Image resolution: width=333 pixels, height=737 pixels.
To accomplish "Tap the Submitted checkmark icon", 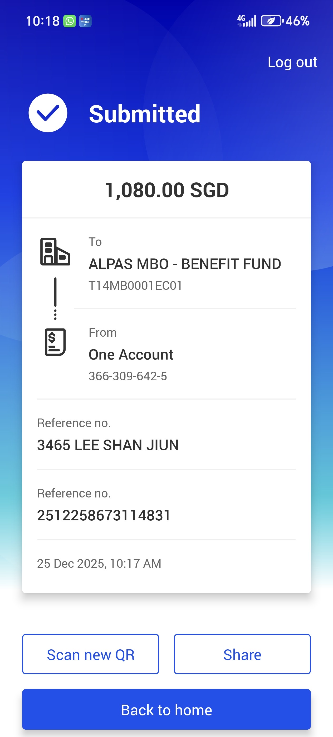I will (48, 113).
